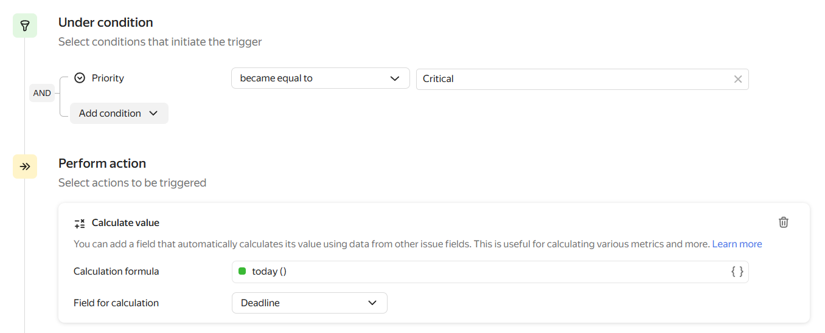
Task: Click the green status square in formula field
Action: click(242, 272)
